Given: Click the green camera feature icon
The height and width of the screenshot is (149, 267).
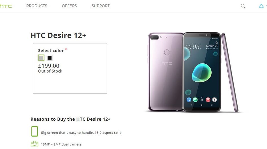Looking at the screenshot, I should [x=34, y=144].
